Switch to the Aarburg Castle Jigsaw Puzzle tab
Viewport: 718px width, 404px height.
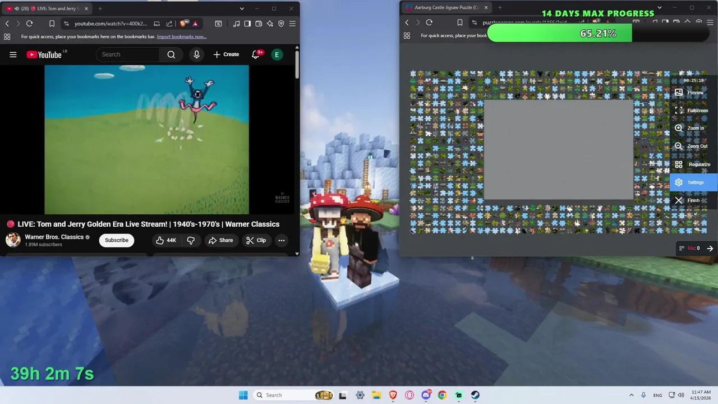tap(447, 7)
